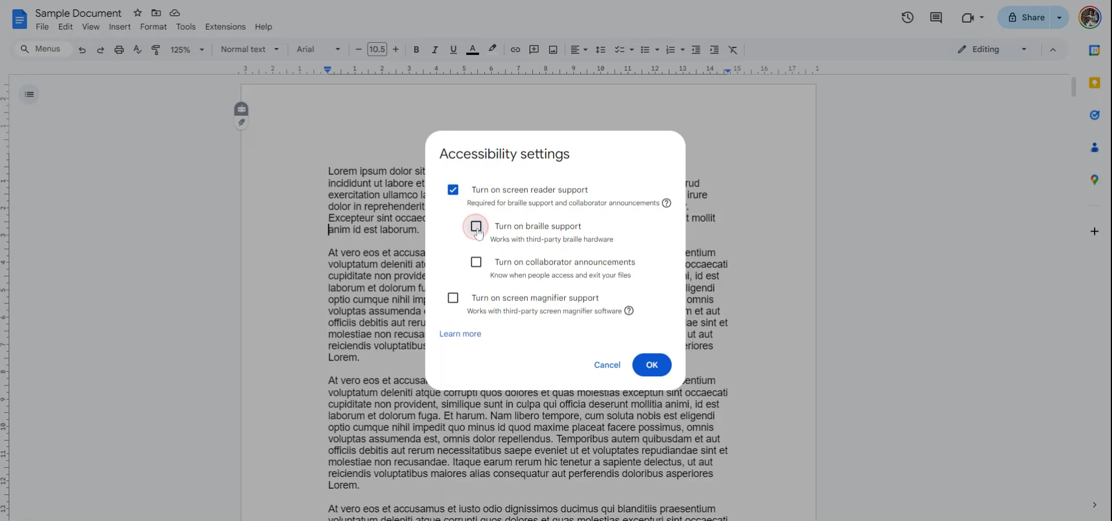Click the print icon in toolbar
Image resolution: width=1112 pixels, height=521 pixels.
119,50
